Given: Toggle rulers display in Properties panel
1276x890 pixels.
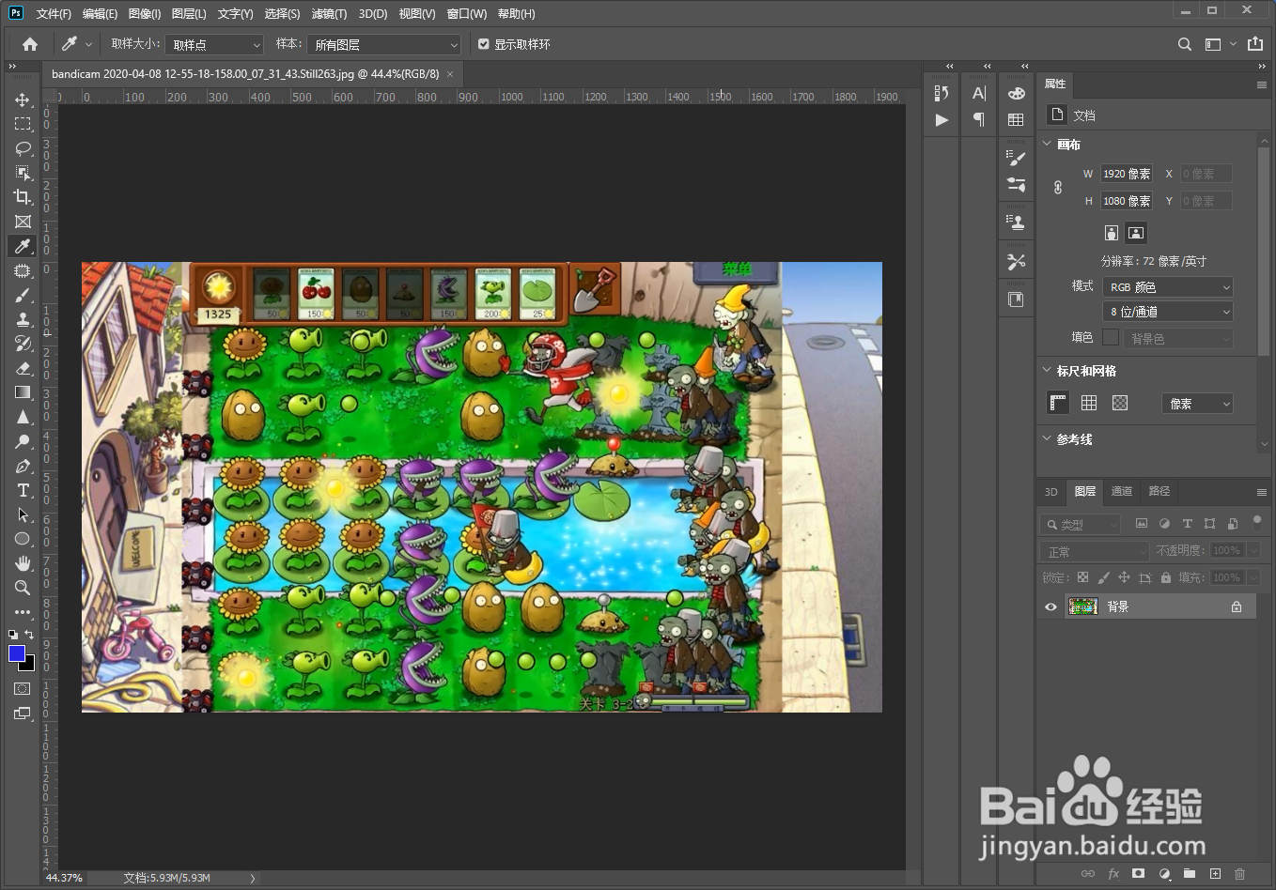Looking at the screenshot, I should [1058, 403].
